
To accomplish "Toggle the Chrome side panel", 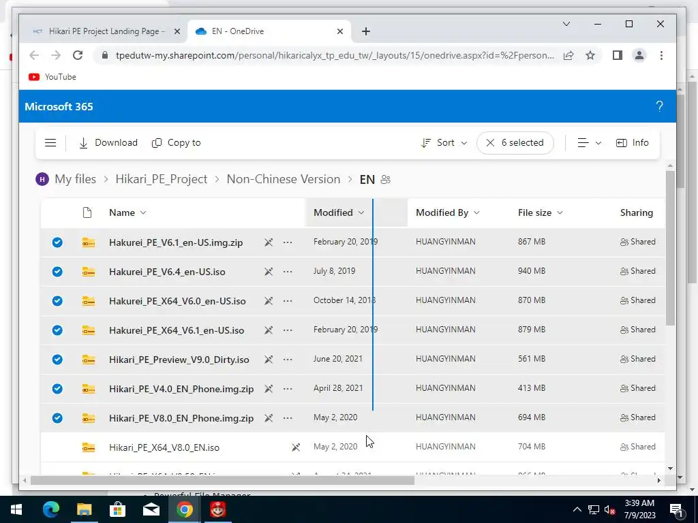I will point(617,55).
